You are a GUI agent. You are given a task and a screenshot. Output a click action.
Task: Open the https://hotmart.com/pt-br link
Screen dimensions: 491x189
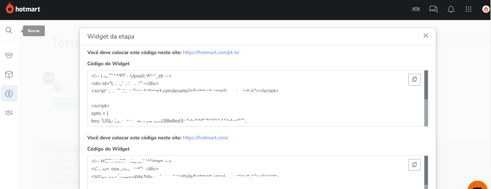click(x=211, y=53)
